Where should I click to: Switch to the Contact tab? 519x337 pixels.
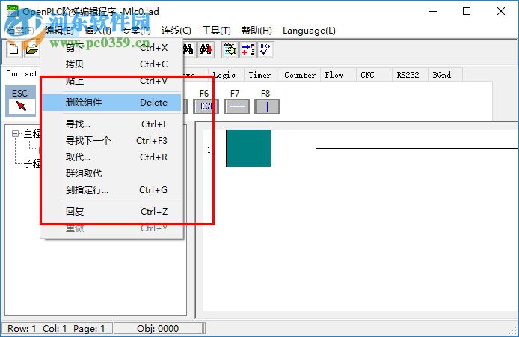point(22,73)
